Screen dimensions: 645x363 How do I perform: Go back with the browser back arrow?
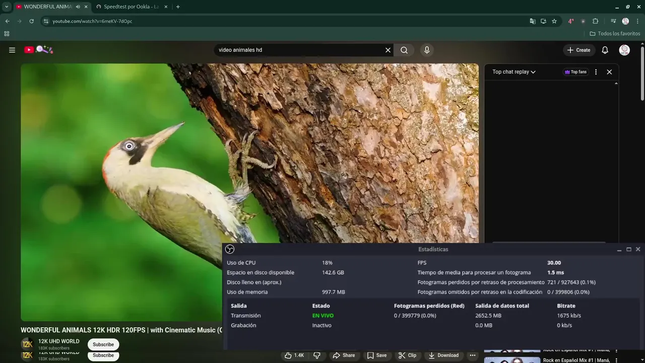[x=7, y=21]
